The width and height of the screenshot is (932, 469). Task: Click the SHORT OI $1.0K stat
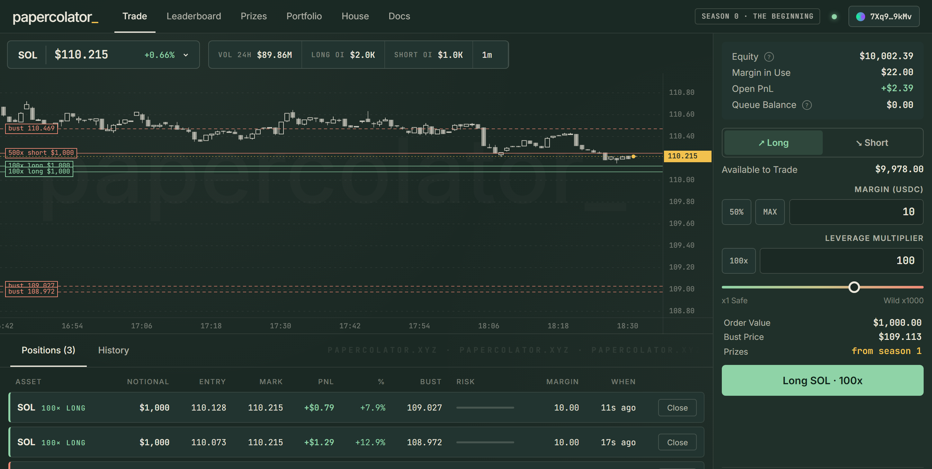click(428, 55)
